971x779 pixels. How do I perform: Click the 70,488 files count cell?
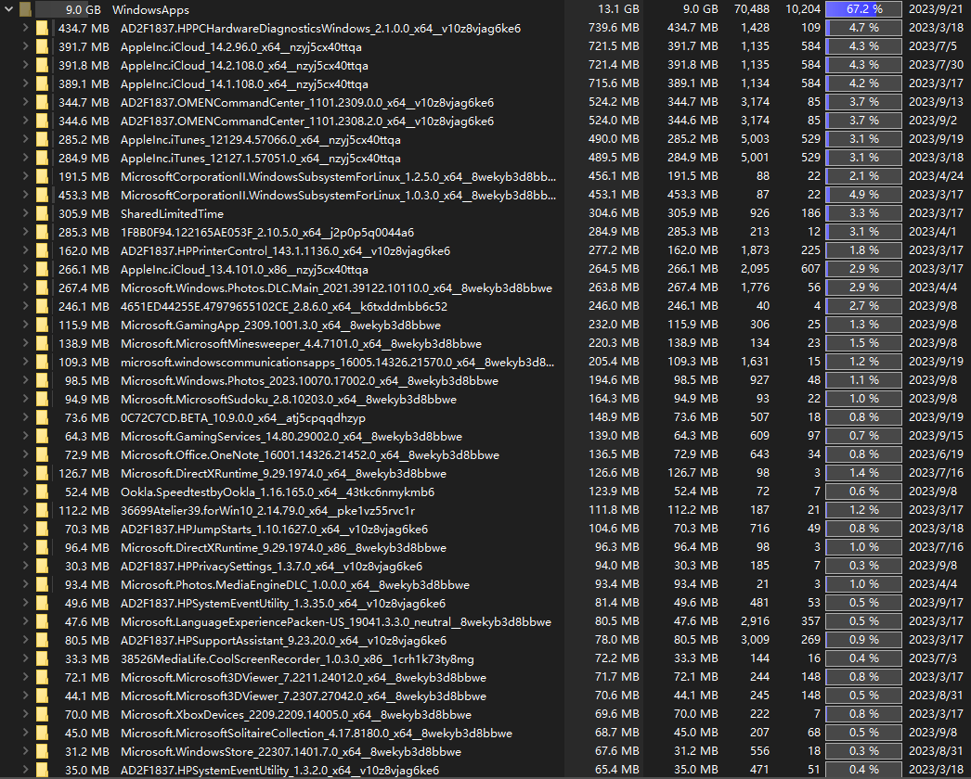coord(752,9)
